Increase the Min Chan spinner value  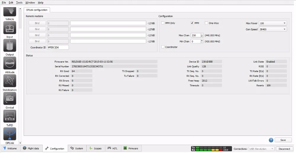[x=202, y=40]
